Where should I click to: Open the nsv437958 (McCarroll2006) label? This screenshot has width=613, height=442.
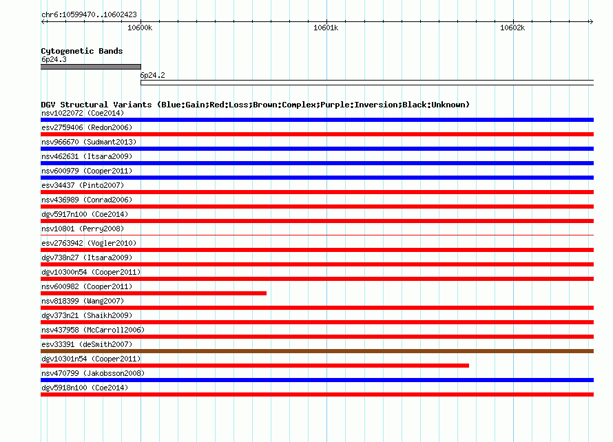coord(93,330)
